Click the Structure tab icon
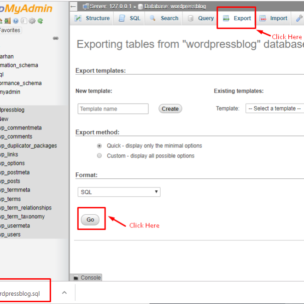The width and height of the screenshot is (304, 304). pyautogui.click(x=78, y=18)
